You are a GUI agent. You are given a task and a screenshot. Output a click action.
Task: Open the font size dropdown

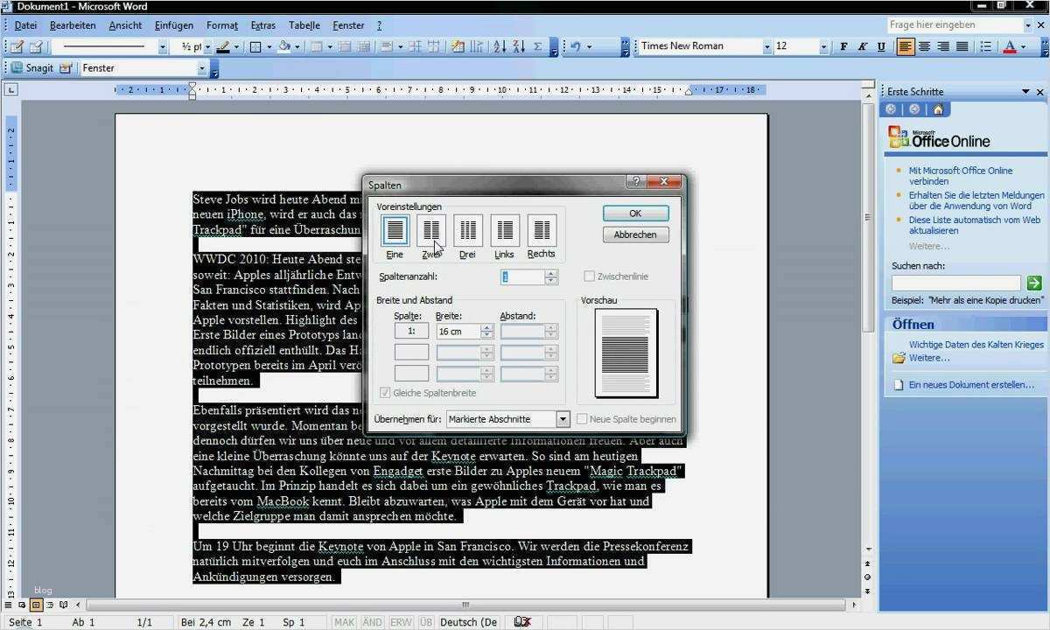pyautogui.click(x=823, y=45)
